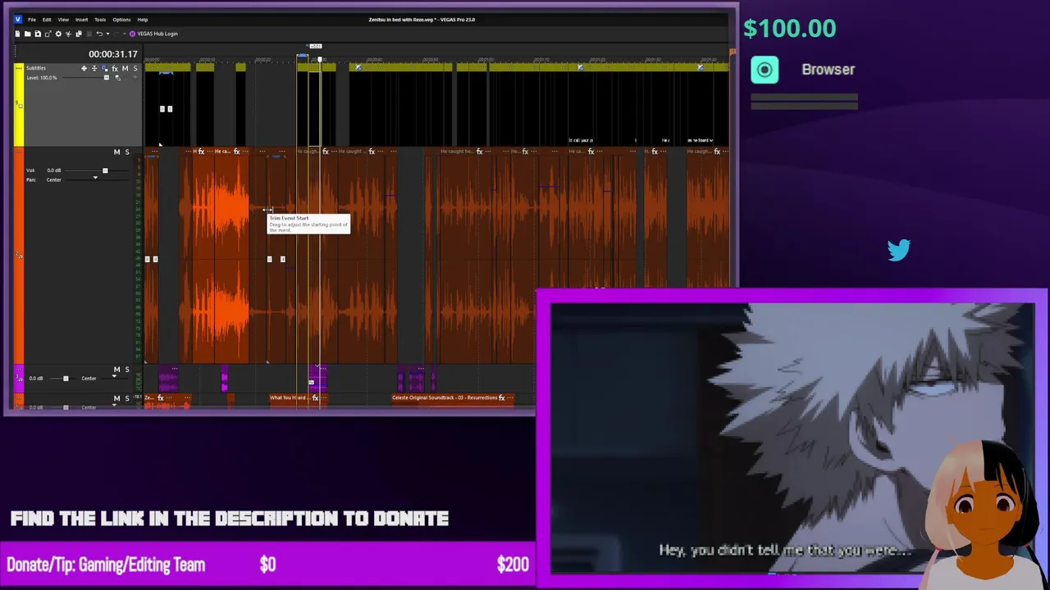This screenshot has width=1050, height=590.
Task: Click the $100.00 donation amount text
Action: click(x=789, y=29)
